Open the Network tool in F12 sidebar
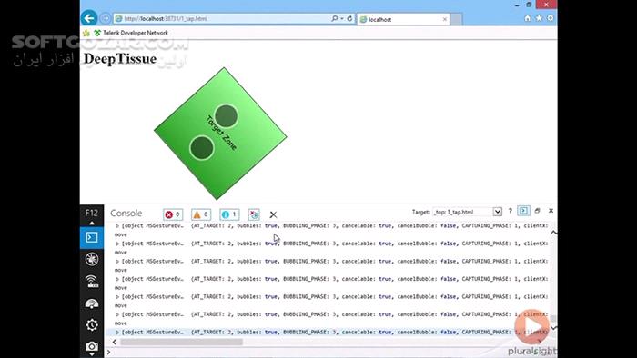637x358 pixels. tap(92, 281)
